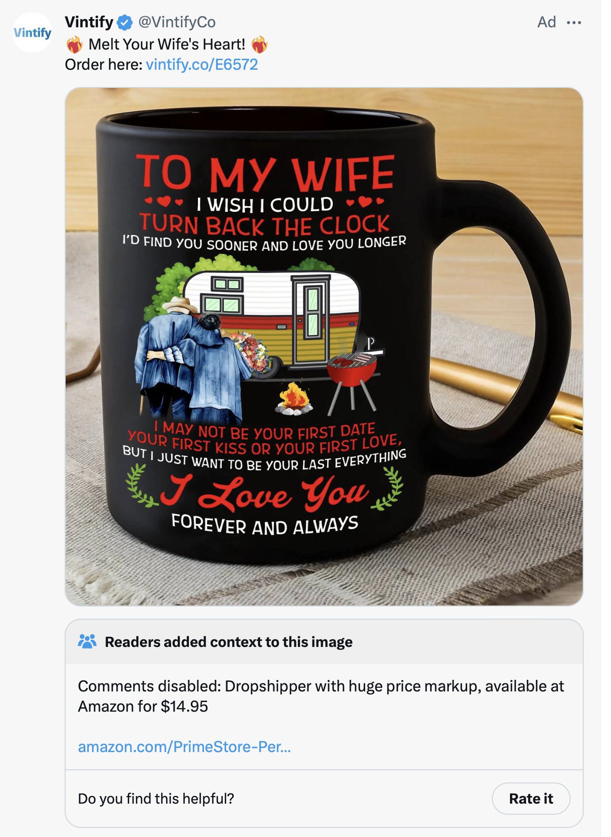Click the 'TO MY WIFE' heading on mug
611x837 pixels.
265,173
